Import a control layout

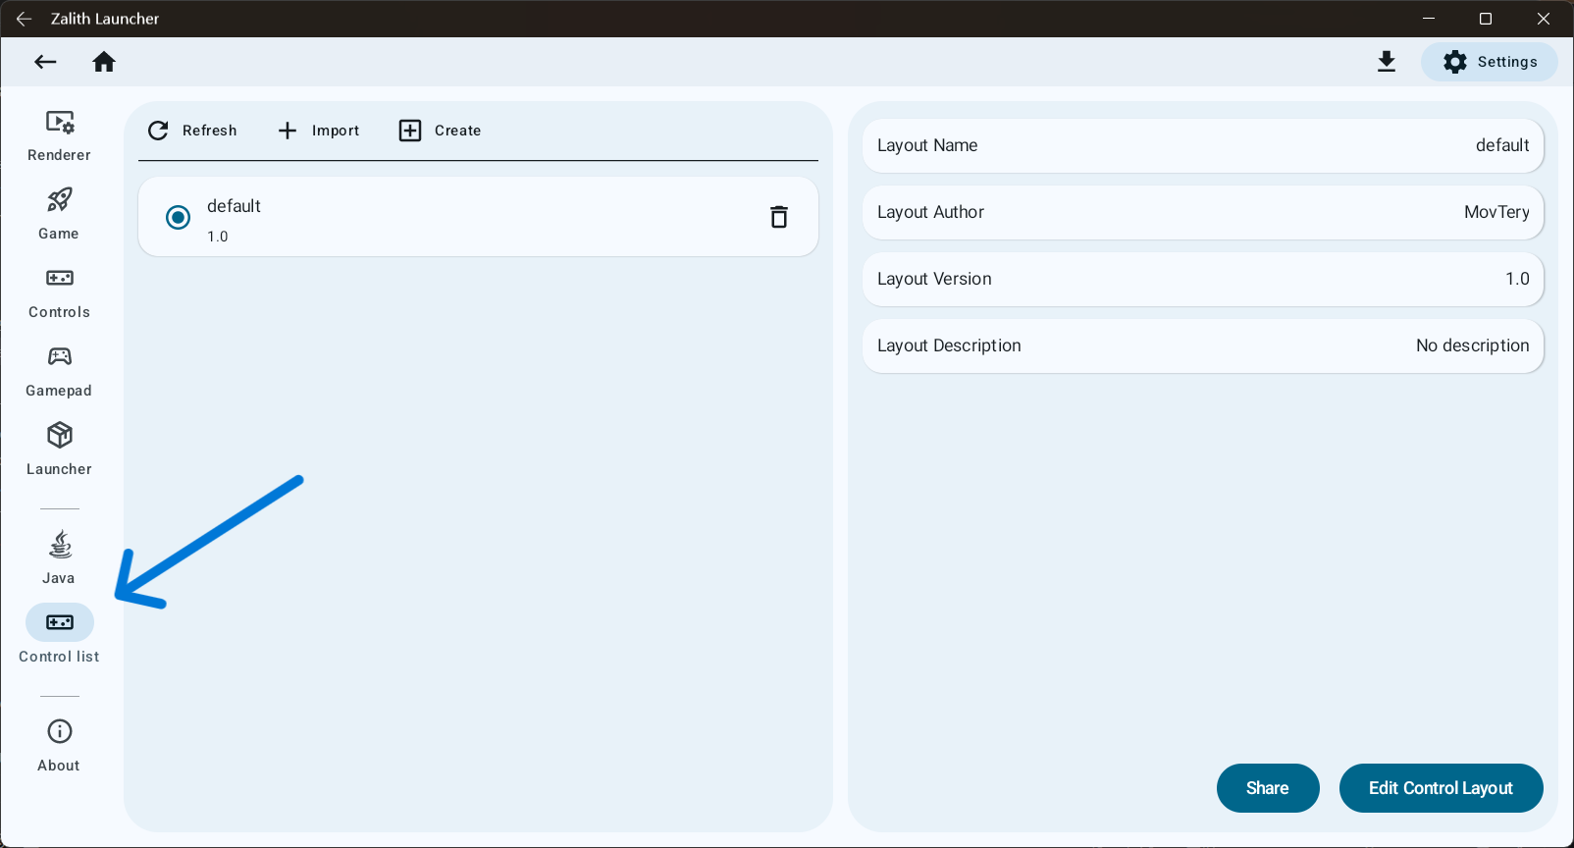[x=318, y=131]
